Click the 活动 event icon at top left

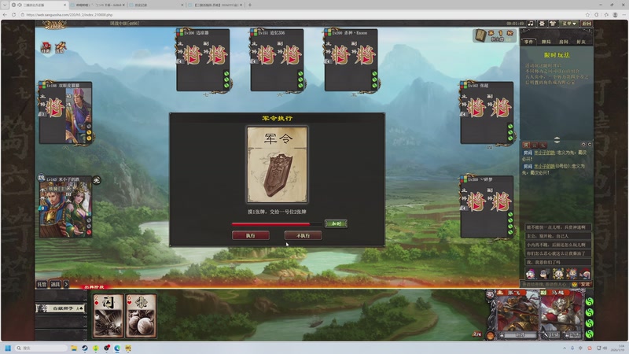tap(61, 47)
